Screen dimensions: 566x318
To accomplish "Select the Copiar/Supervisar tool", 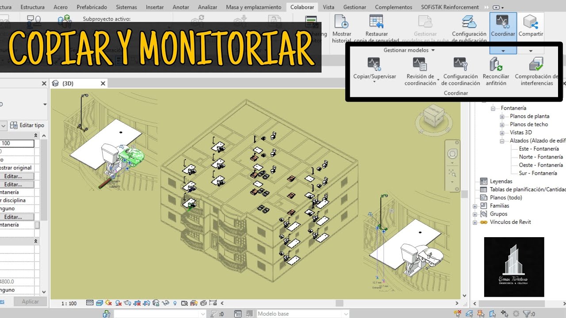I will [x=375, y=69].
